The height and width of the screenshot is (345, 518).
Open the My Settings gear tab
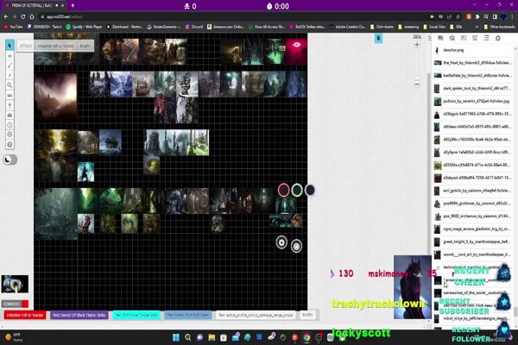tap(498, 38)
